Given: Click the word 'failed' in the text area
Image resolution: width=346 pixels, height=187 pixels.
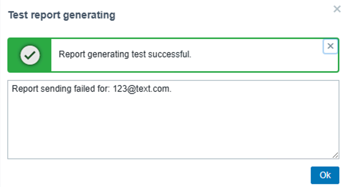Looking at the screenshot, I should tap(78, 89).
